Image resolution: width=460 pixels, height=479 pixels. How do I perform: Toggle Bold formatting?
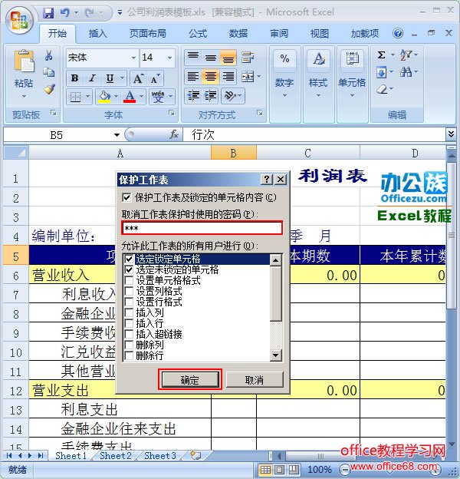pyautogui.click(x=74, y=78)
